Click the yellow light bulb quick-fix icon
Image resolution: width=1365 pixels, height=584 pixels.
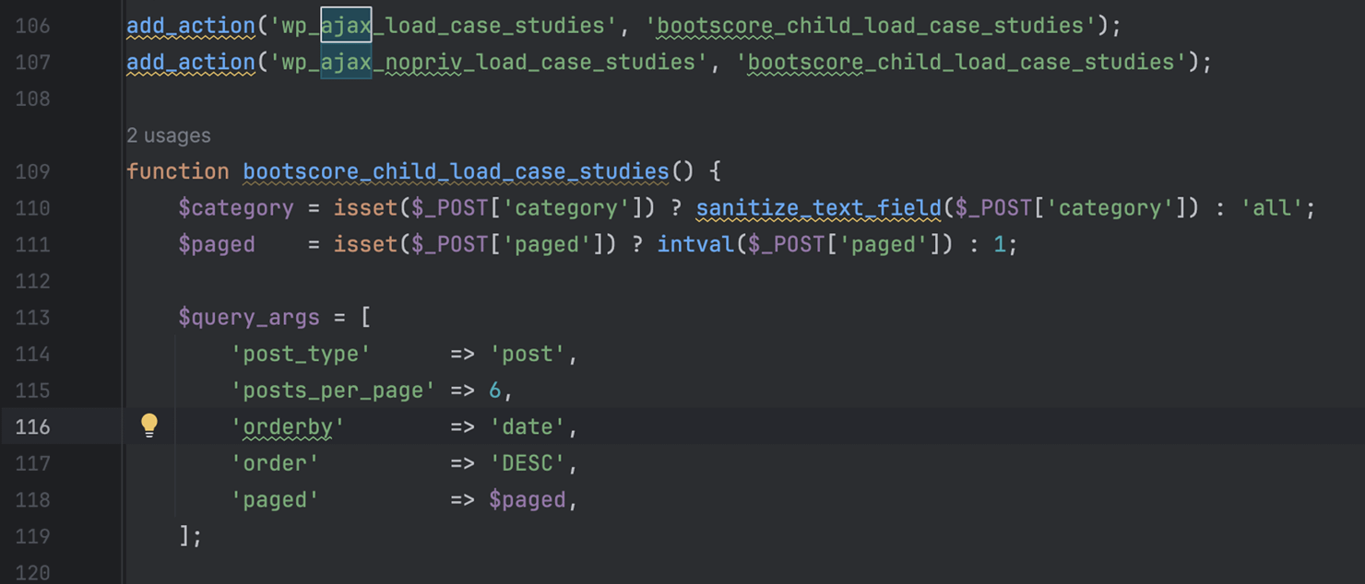pos(149,425)
